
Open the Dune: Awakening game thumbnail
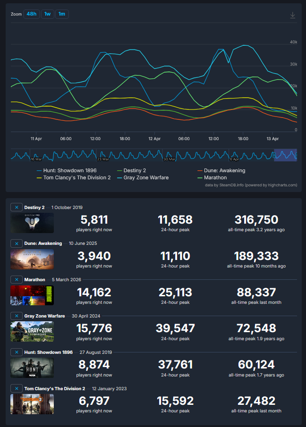(x=32, y=259)
